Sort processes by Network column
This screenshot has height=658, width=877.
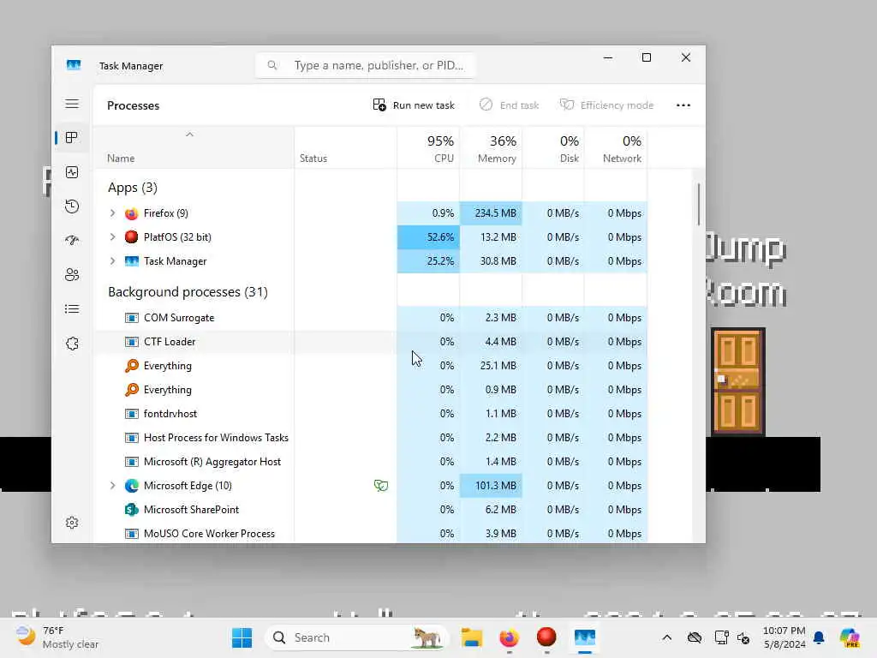616,148
